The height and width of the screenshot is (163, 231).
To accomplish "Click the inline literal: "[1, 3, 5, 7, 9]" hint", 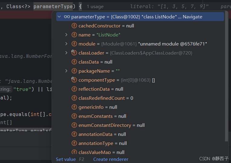I will click(x=169, y=7).
